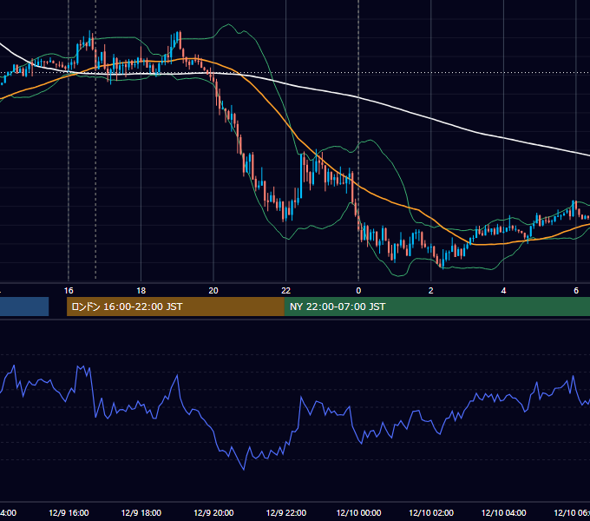Click the "12/9 16:00" date label
The height and width of the screenshot is (521, 590).
(69, 512)
